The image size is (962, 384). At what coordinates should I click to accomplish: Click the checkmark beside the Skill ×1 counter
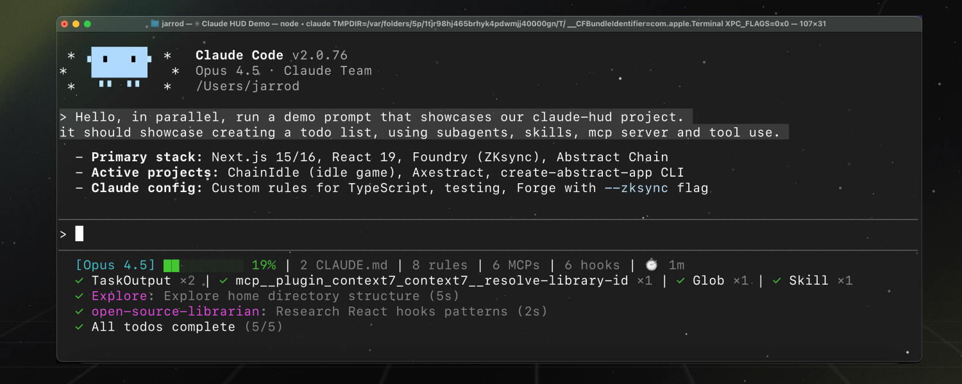click(x=775, y=280)
